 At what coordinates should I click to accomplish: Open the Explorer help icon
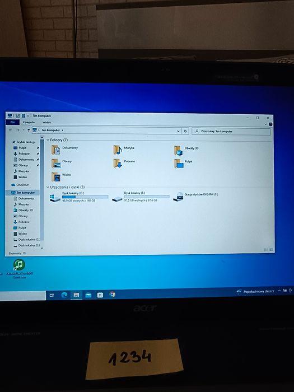(x=270, y=124)
